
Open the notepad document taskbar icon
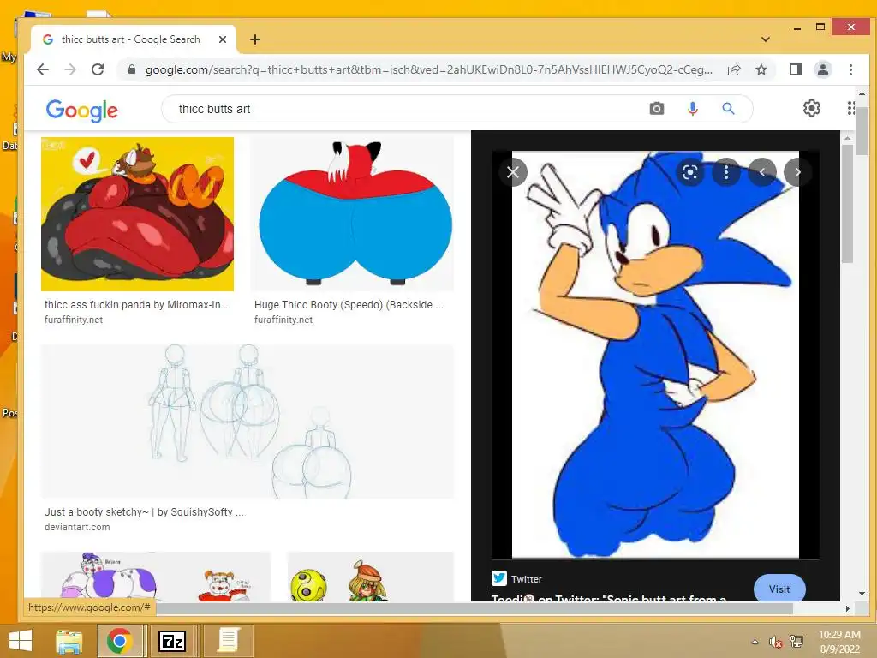[228, 641]
